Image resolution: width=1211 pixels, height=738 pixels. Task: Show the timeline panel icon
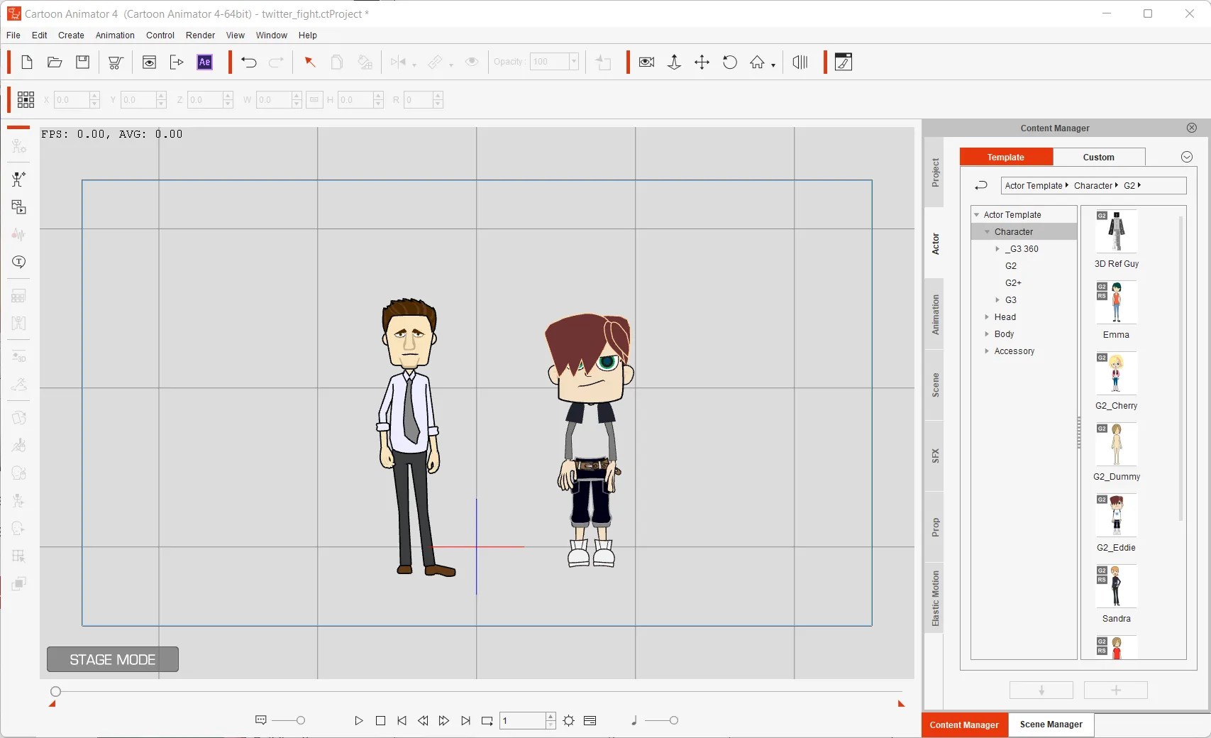590,721
